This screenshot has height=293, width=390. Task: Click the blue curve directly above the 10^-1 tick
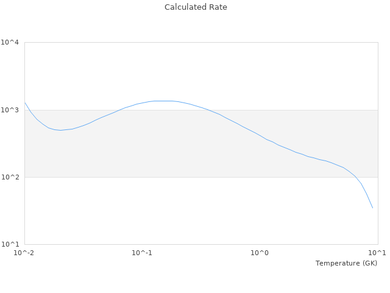tap(142, 103)
